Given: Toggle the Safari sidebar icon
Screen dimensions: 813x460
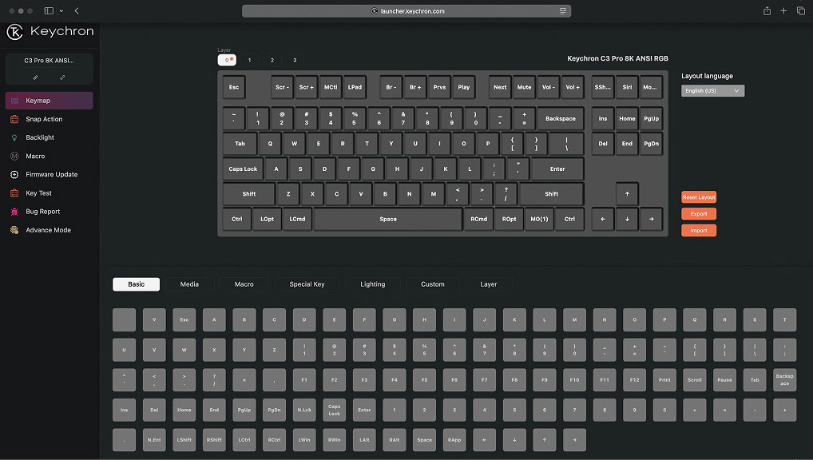Looking at the screenshot, I should 49,11.
